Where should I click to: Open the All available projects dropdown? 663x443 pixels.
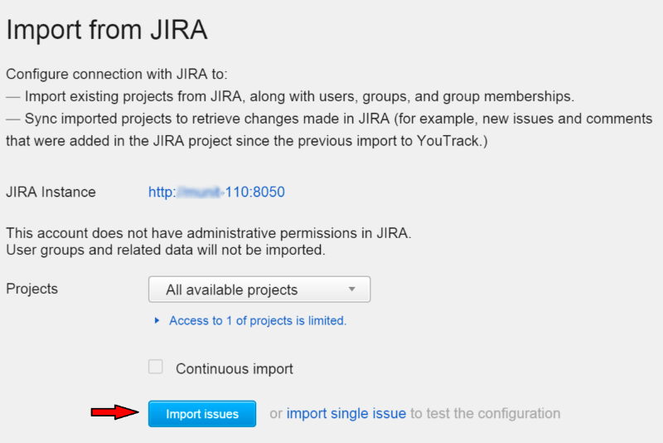click(259, 290)
